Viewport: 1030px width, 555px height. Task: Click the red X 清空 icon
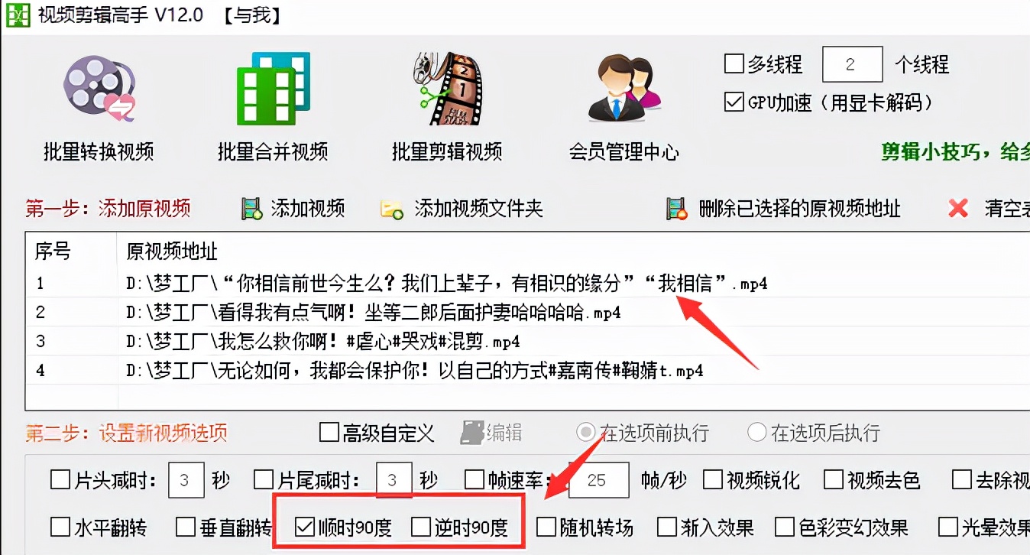[957, 208]
